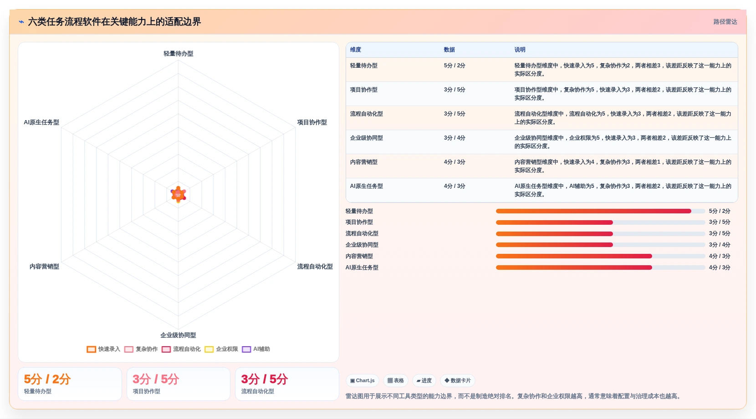Click the radar axis label 内容营销型

click(x=44, y=267)
